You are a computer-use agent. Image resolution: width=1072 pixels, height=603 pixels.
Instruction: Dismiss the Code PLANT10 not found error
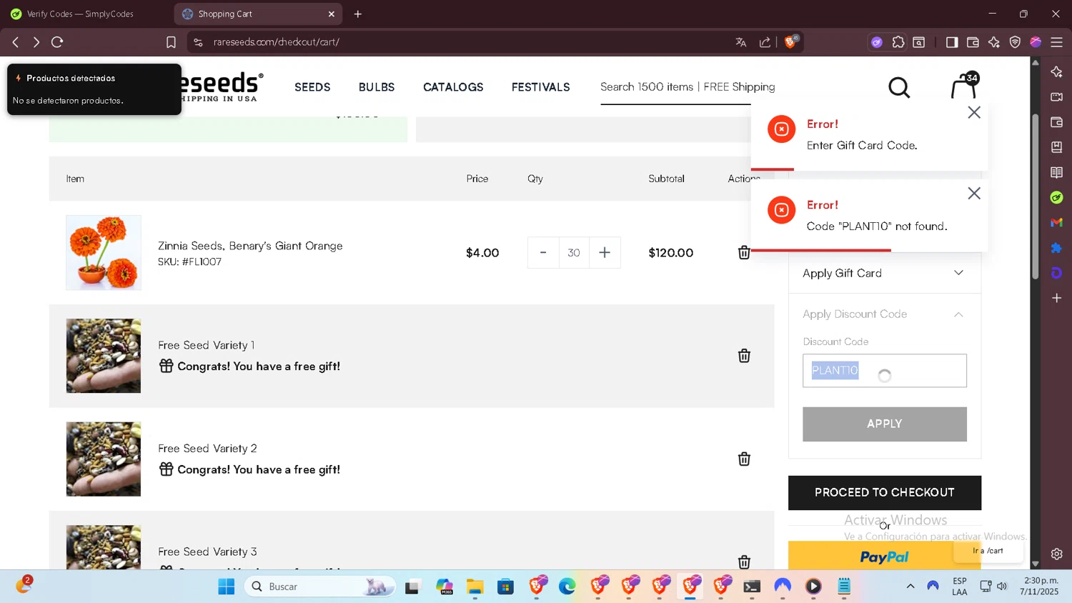(x=973, y=194)
